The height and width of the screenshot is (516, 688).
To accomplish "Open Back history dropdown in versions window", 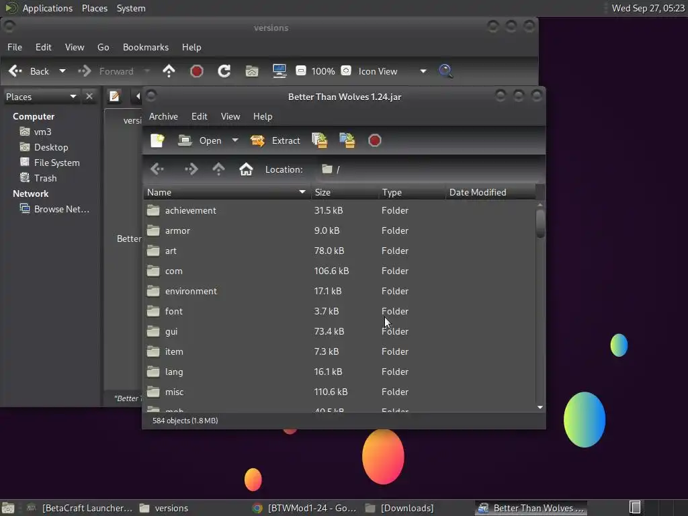I will [x=62, y=71].
